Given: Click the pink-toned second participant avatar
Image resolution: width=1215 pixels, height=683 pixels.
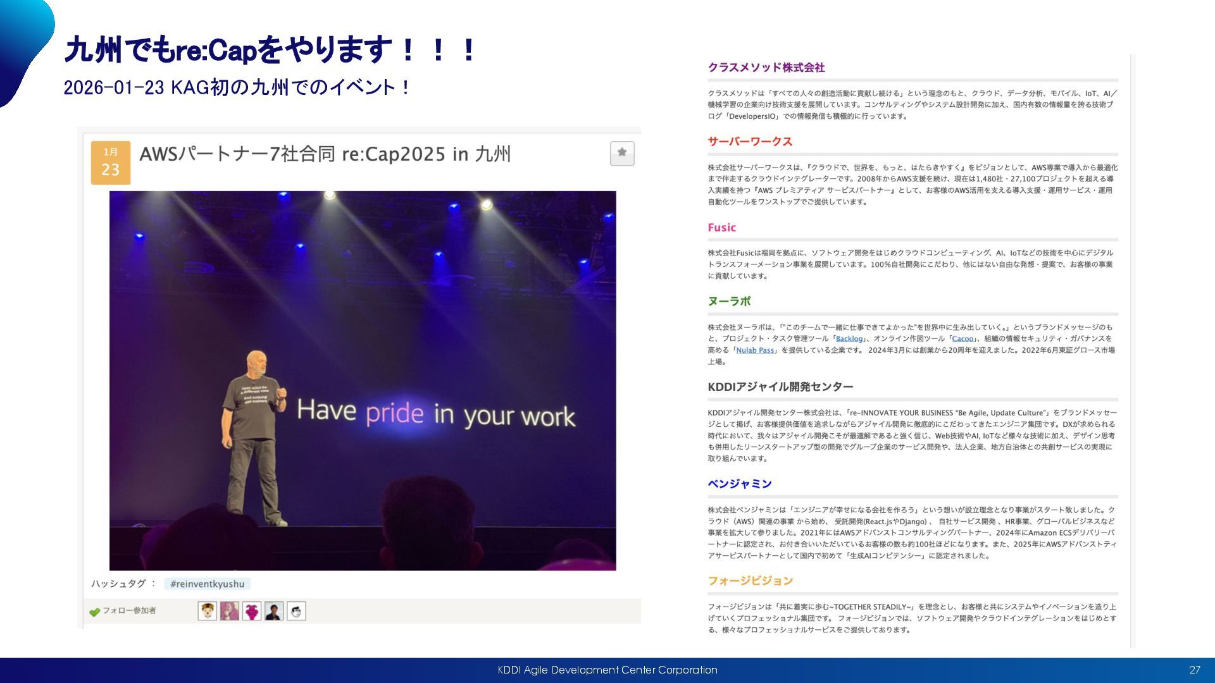Looking at the screenshot, I should (x=229, y=611).
